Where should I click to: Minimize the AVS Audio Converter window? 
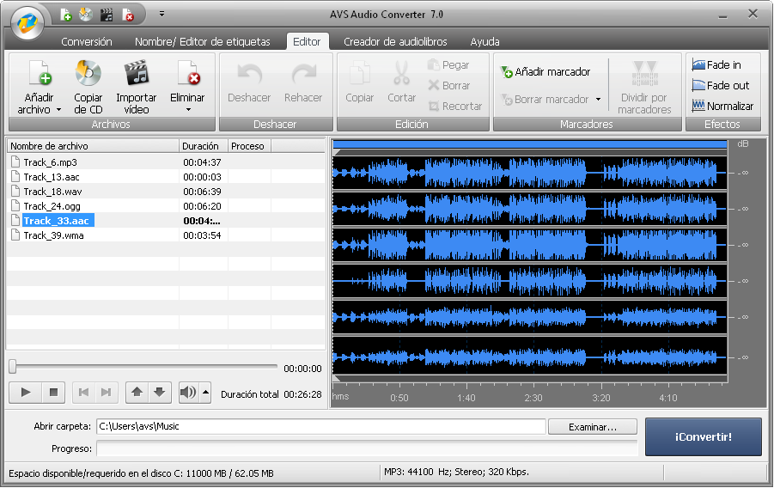click(x=723, y=15)
